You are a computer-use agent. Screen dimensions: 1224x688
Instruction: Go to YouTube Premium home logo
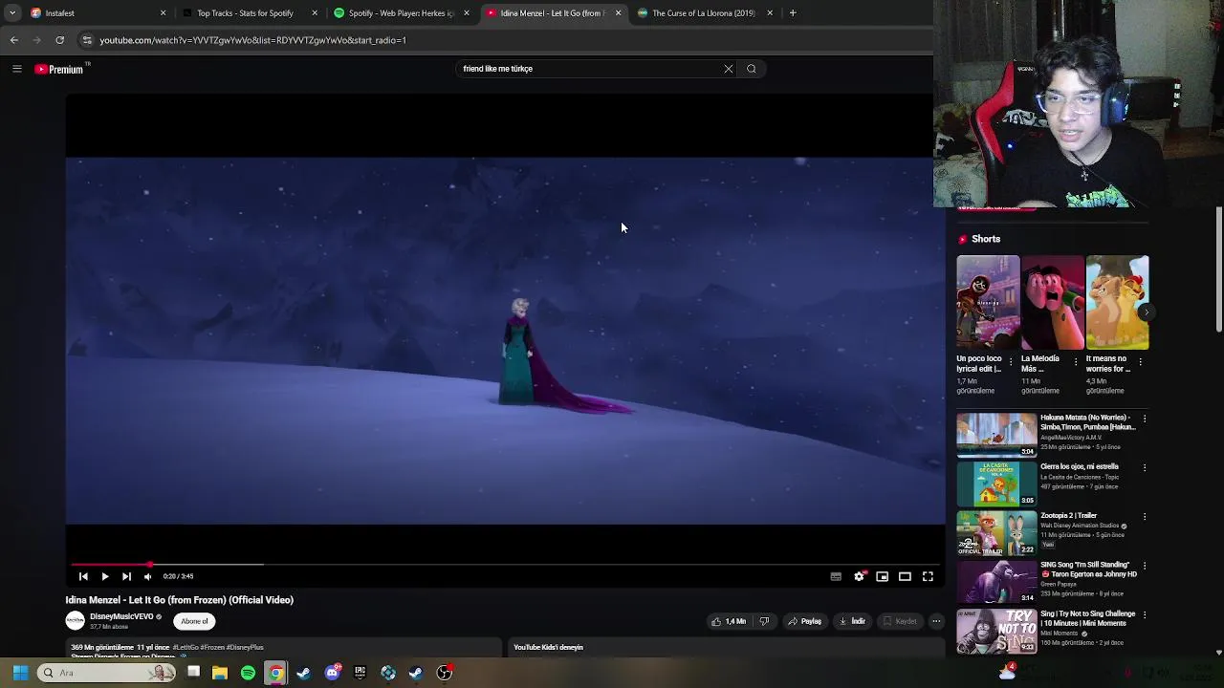point(59,69)
